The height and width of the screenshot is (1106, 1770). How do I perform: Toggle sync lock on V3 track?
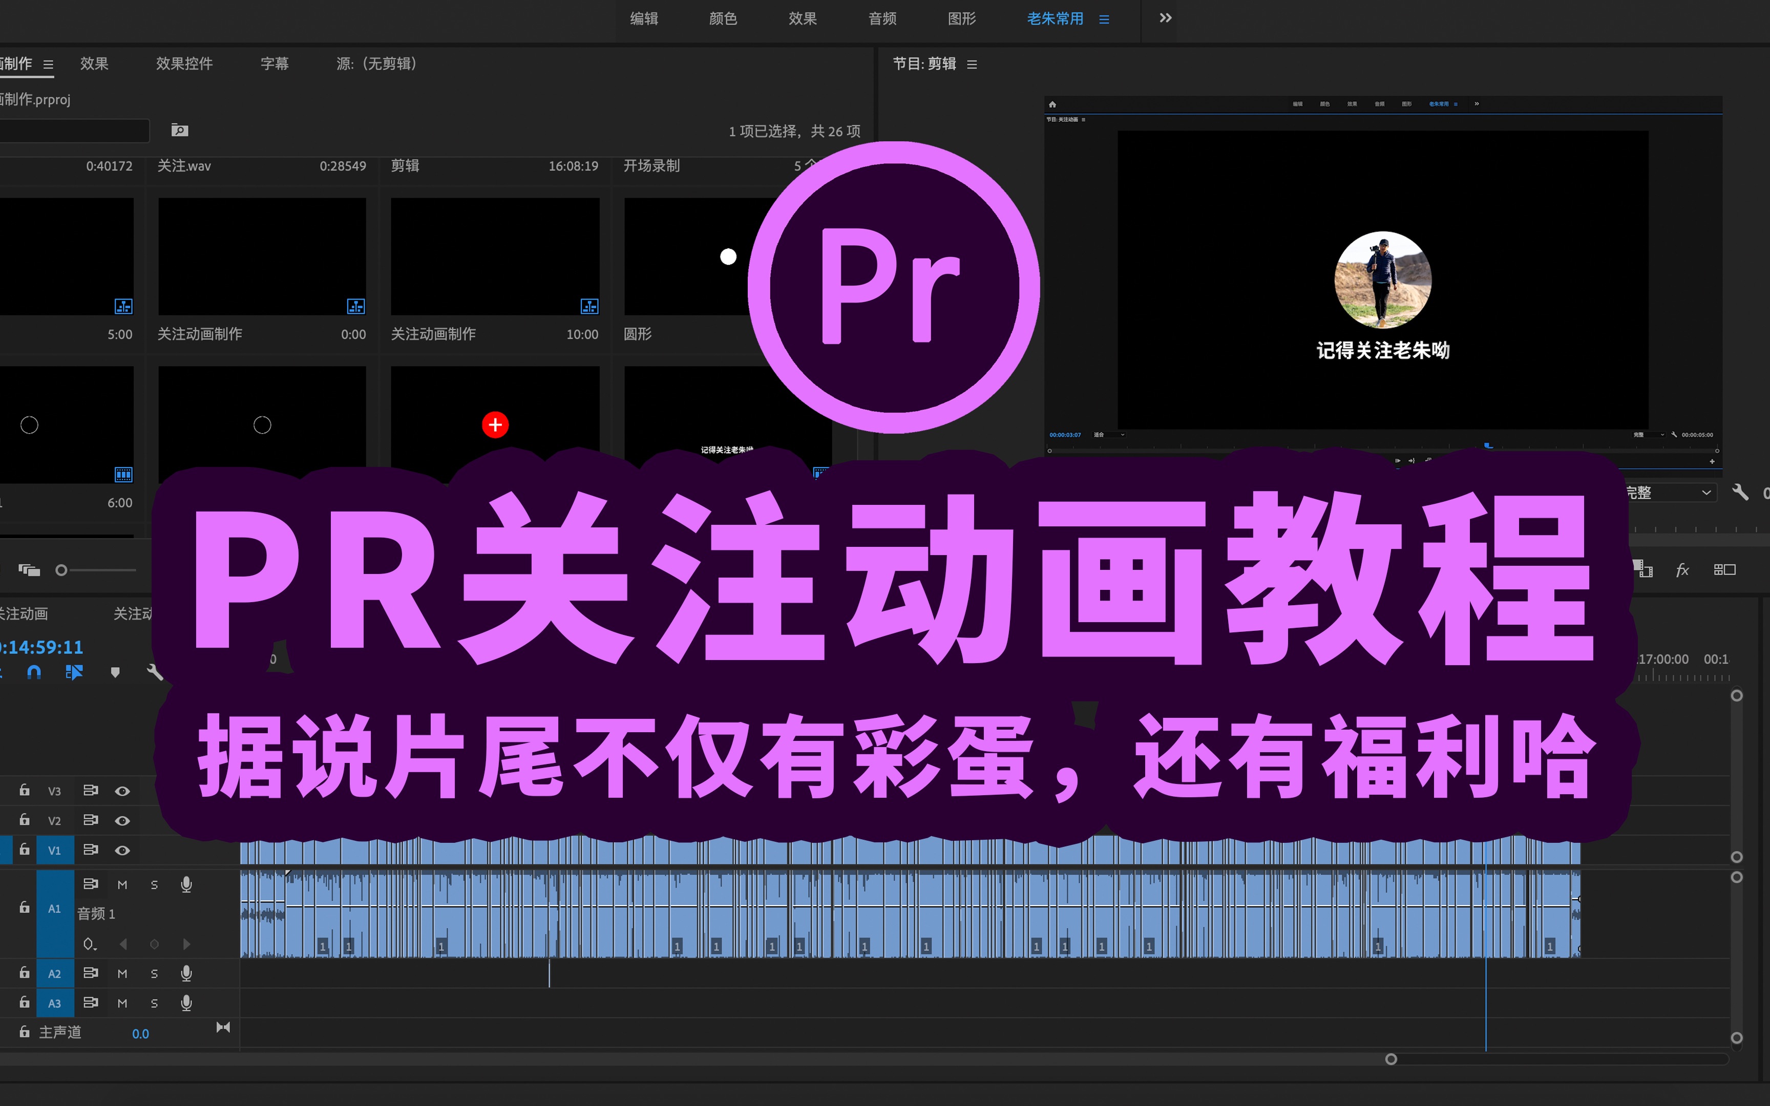point(91,790)
